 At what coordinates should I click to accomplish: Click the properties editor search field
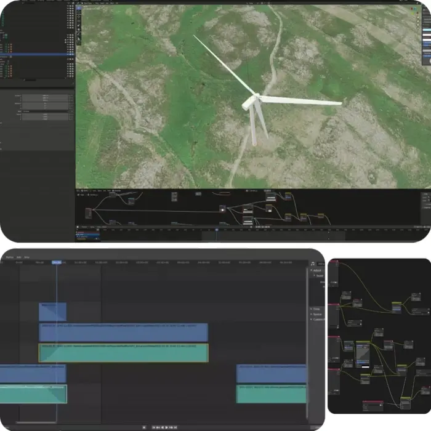click(x=30, y=80)
